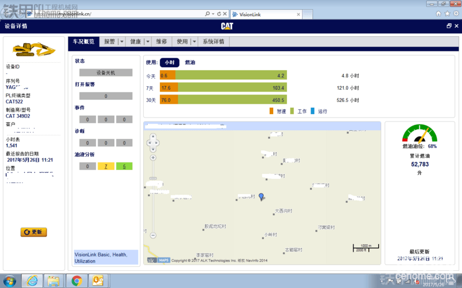Open Outlook from the taskbar
462x288 pixels.
pos(98,281)
